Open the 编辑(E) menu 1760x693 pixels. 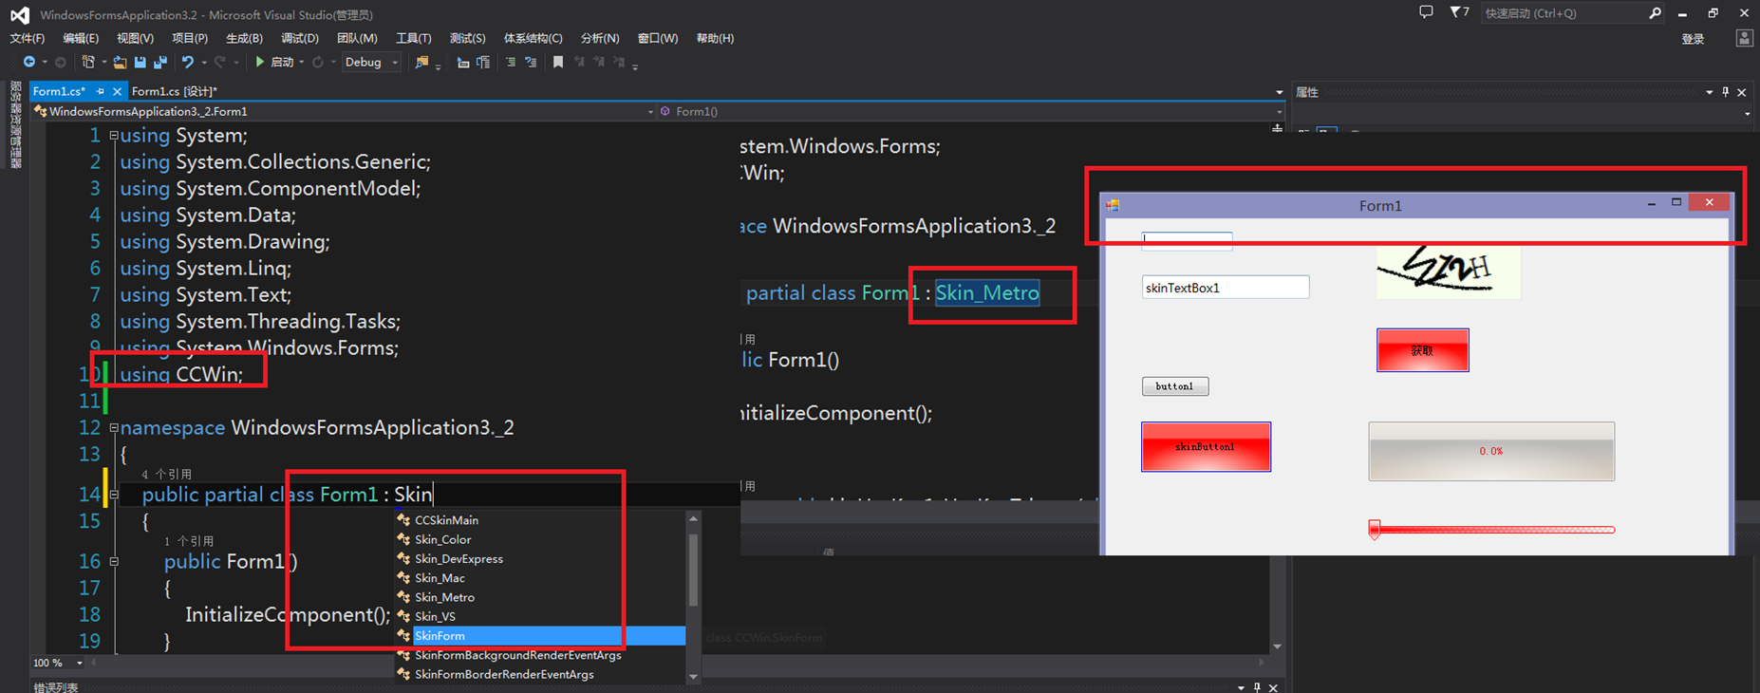coord(81,39)
